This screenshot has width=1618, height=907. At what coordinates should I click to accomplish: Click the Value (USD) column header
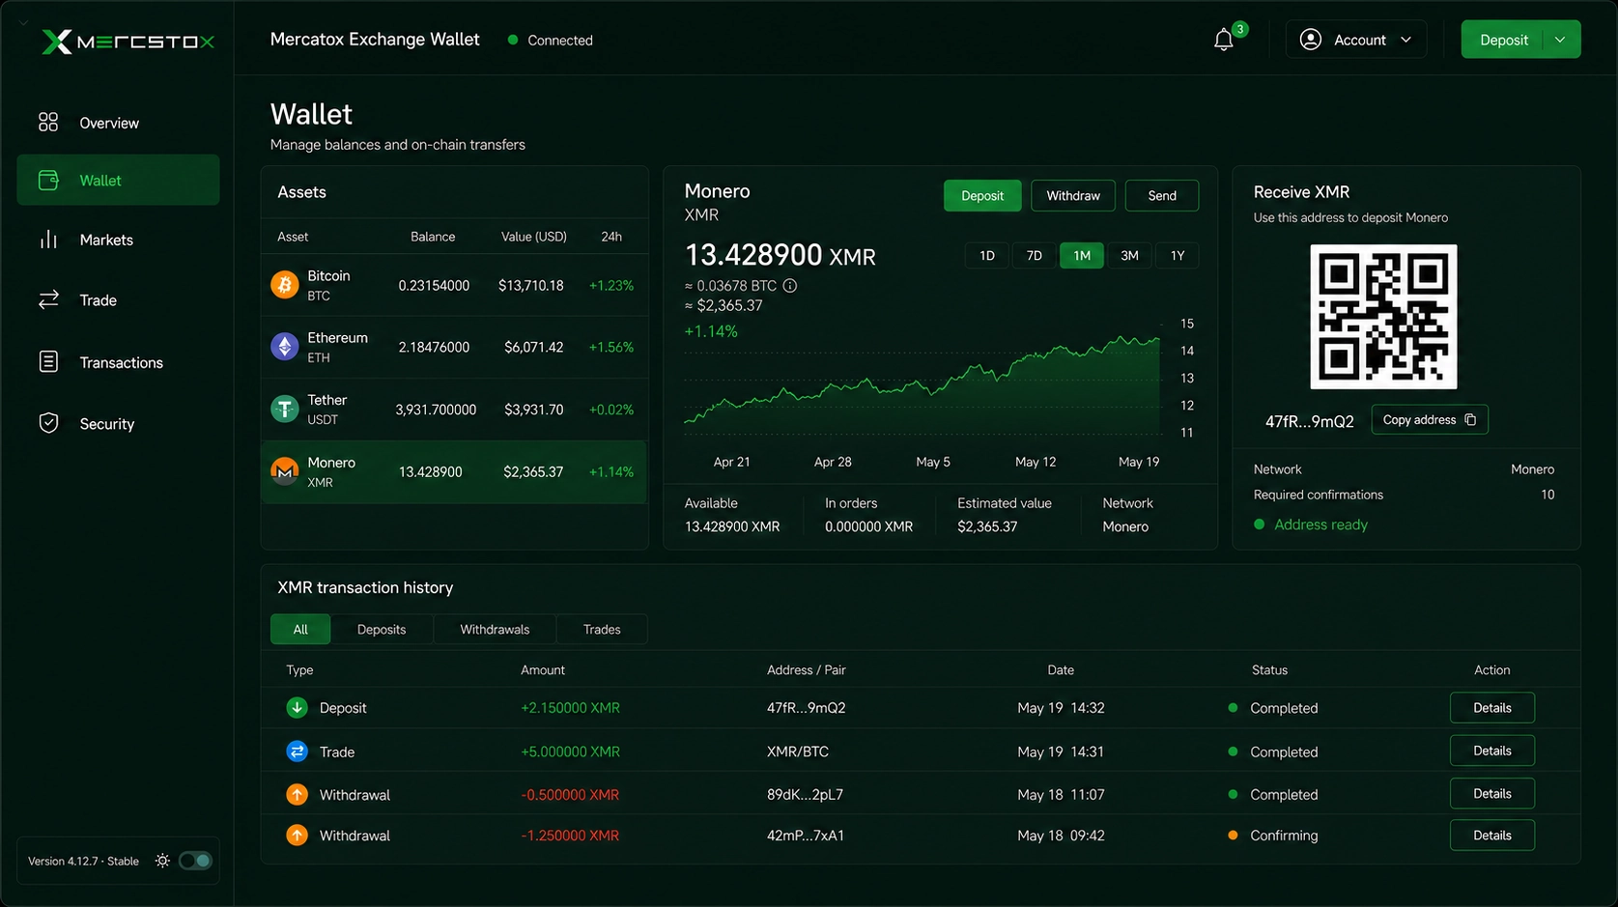click(x=534, y=237)
